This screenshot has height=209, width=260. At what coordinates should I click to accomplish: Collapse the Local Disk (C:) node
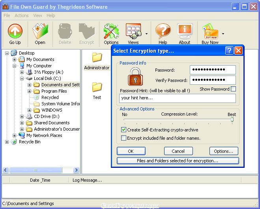tap(22, 78)
